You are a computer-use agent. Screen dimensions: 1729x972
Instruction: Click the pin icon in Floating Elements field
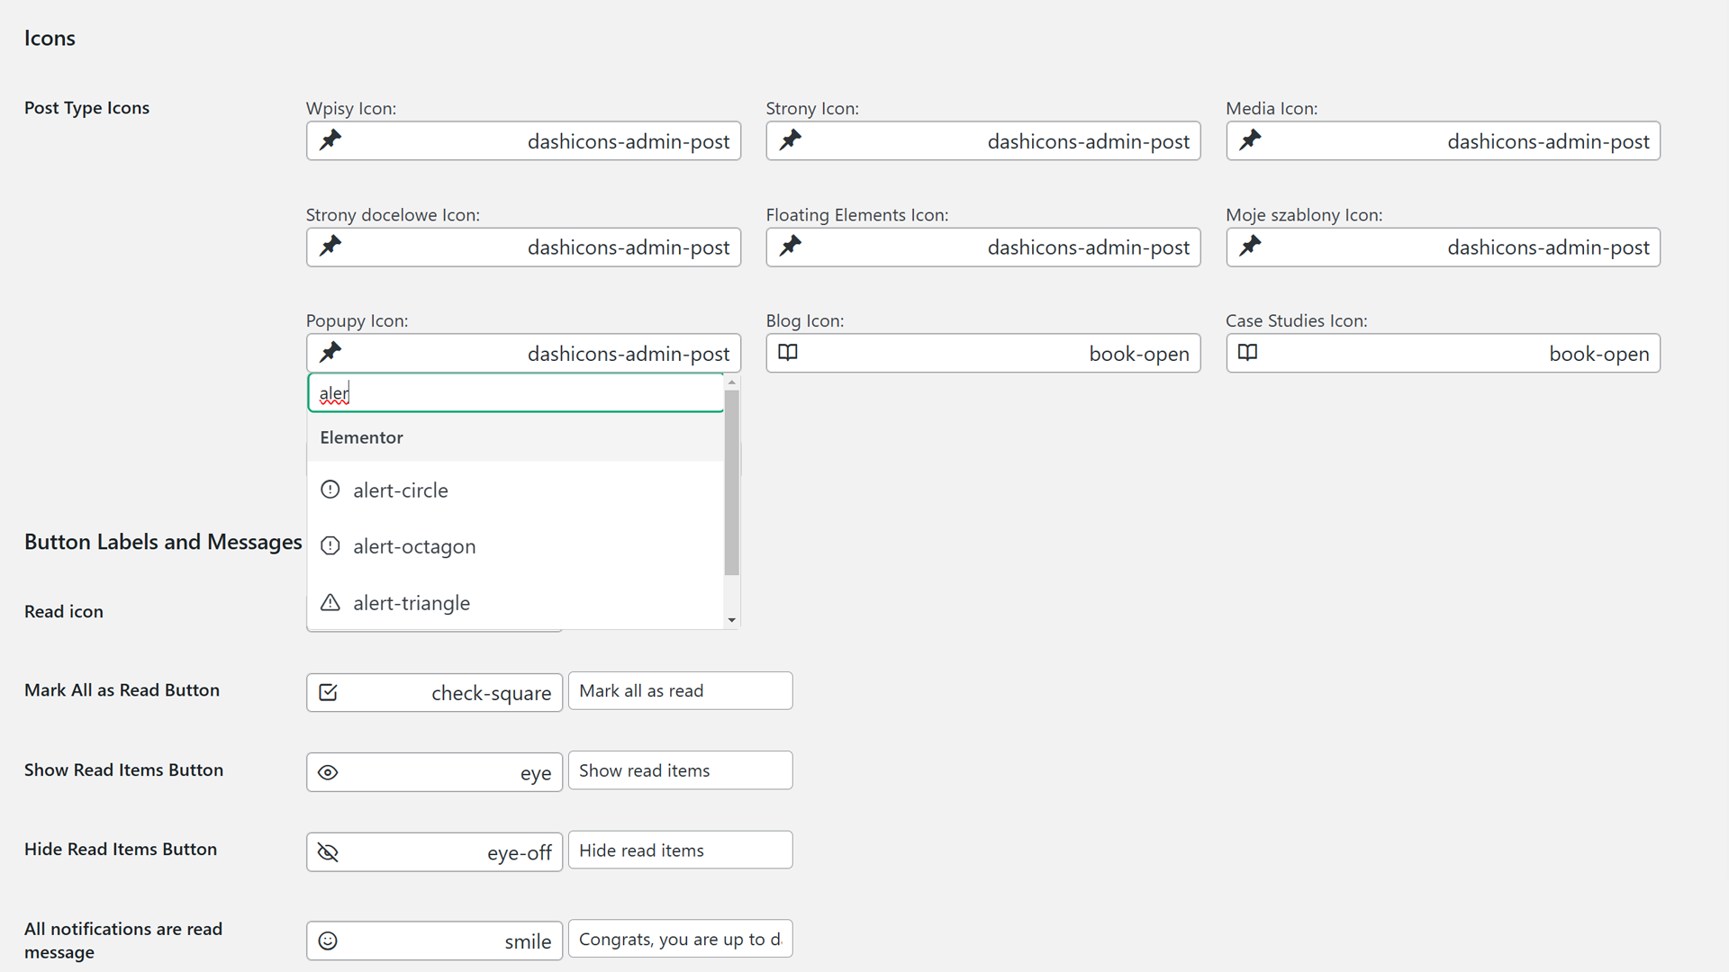[791, 246]
